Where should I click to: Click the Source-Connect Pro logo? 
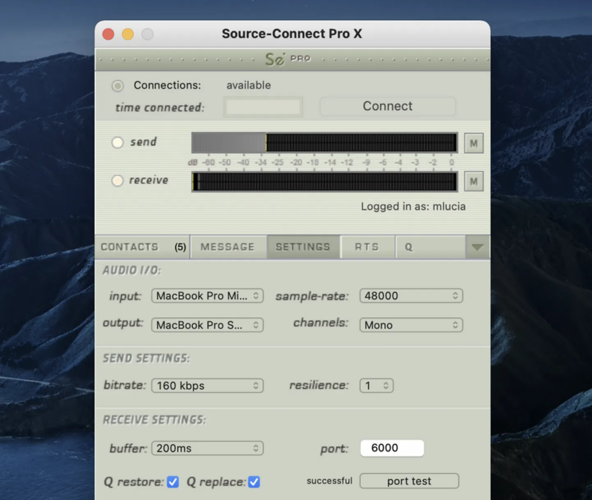click(288, 59)
